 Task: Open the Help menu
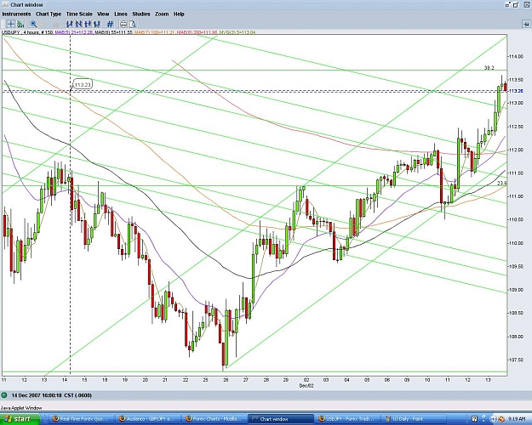pos(179,14)
